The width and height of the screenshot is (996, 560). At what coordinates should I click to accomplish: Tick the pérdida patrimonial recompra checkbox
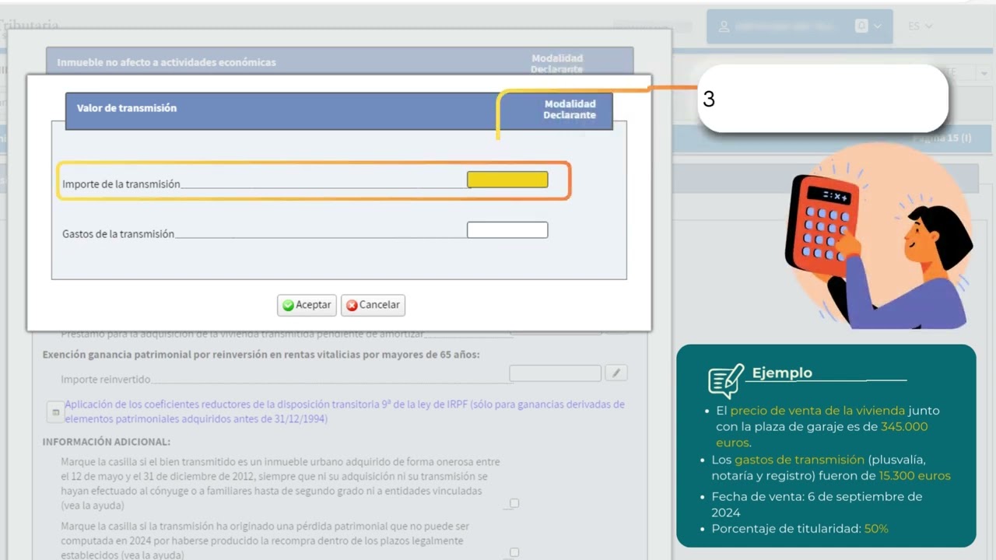click(x=514, y=552)
